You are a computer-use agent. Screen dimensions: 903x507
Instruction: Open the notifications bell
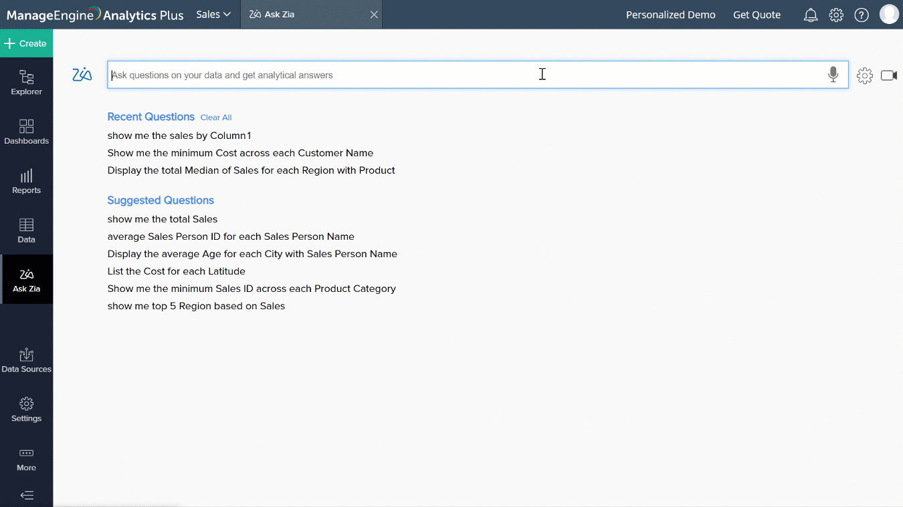coord(811,15)
